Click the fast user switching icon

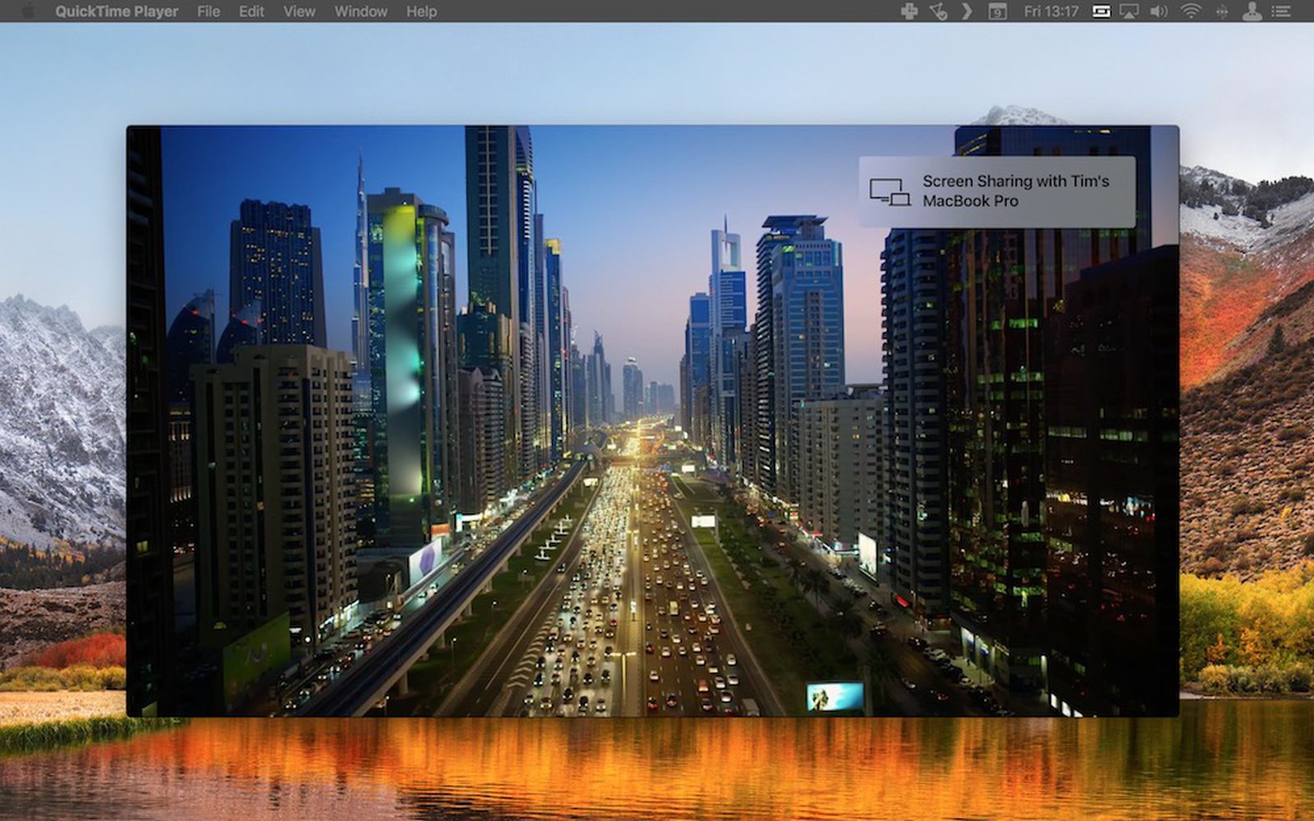click(x=1251, y=12)
